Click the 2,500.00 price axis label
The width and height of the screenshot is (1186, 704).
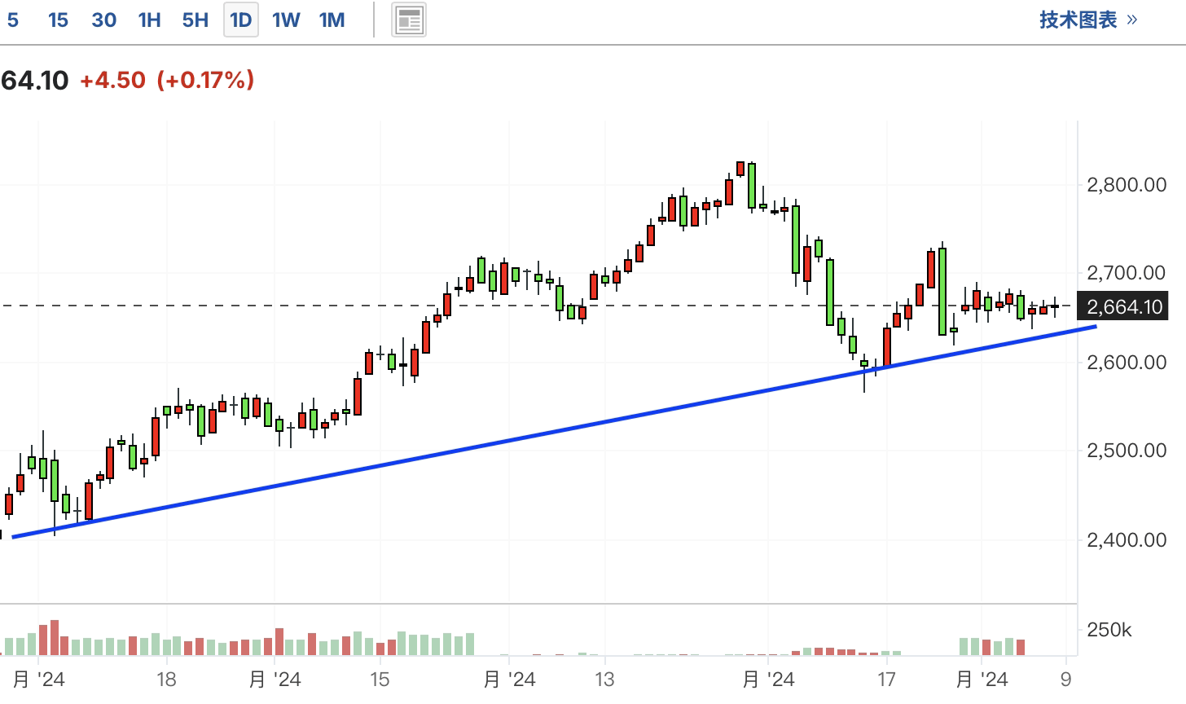click(1127, 450)
